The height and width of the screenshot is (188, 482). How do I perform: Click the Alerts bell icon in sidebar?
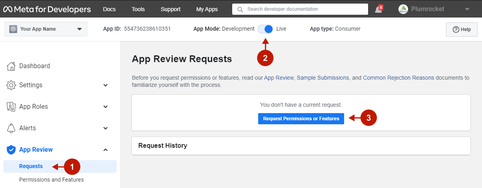12,128
